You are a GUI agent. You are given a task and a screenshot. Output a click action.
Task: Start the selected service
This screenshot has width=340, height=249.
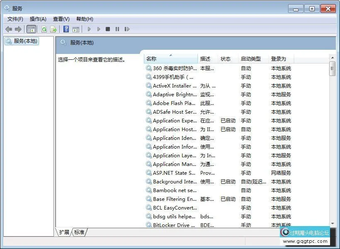pyautogui.click(x=90, y=29)
